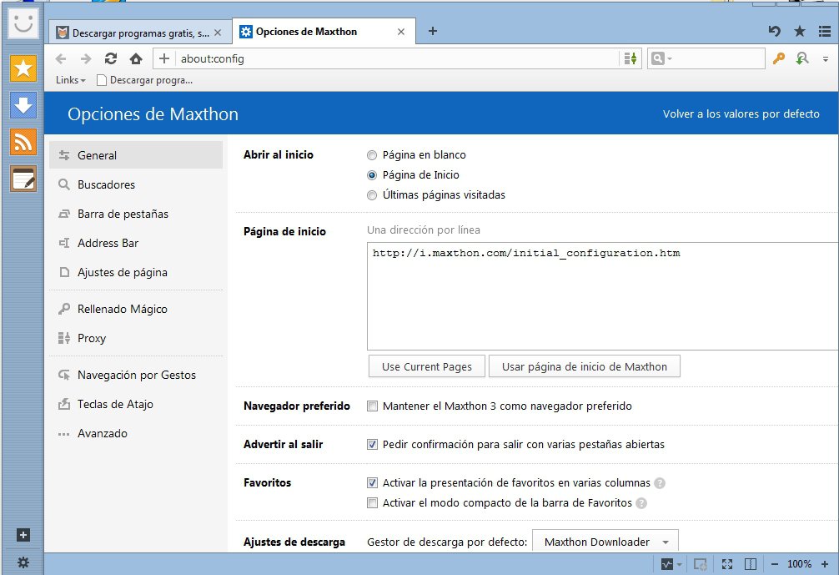The image size is (839, 575).
Task: Open sidebar settings gear icon
Action: tap(23, 562)
